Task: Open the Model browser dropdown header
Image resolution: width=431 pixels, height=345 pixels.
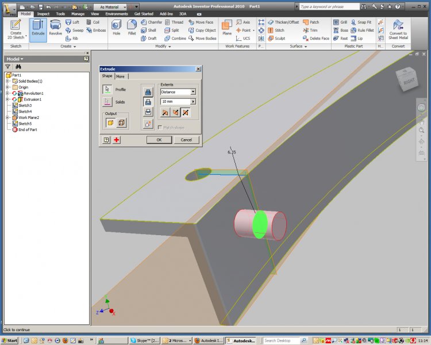Action: coord(15,59)
